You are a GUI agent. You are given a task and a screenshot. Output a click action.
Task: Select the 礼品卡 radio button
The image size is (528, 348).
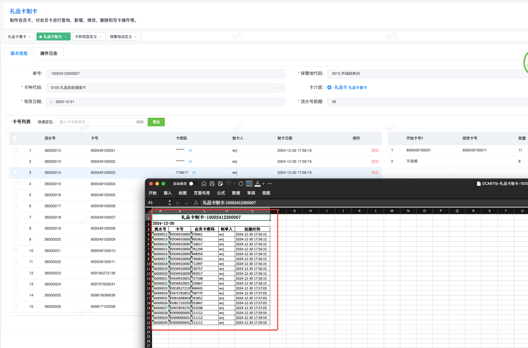tap(329, 87)
